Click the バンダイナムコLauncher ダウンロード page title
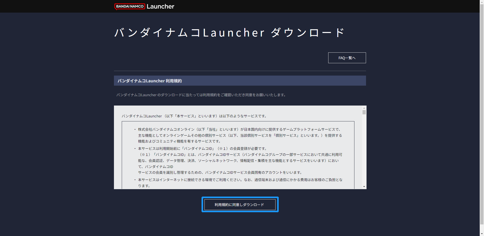This screenshot has height=236, width=484. (229, 33)
